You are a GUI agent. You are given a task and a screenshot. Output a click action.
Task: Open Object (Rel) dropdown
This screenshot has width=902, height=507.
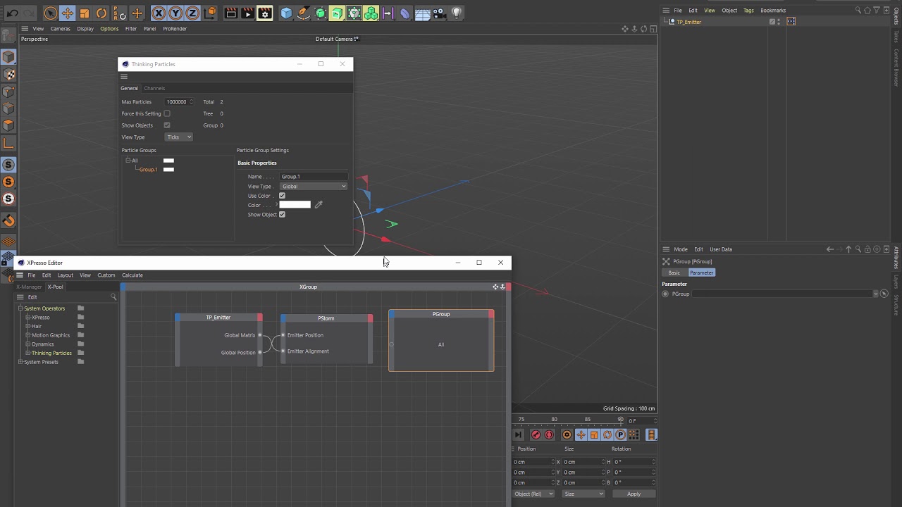533,494
